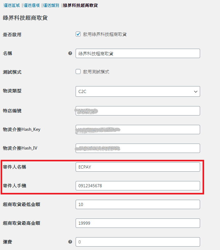Image resolution: width=220 pixels, height=250 pixels.
Task: Click the 物流介接Hash_Key field
Action: point(138,130)
